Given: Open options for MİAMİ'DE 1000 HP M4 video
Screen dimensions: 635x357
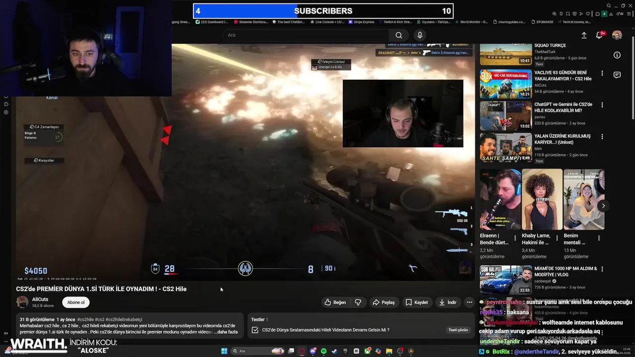Looking at the screenshot, I should tap(602, 269).
